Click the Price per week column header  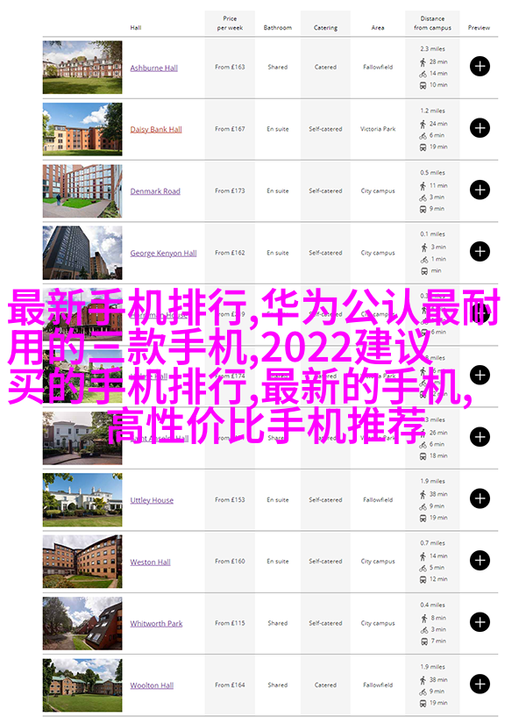(x=230, y=23)
